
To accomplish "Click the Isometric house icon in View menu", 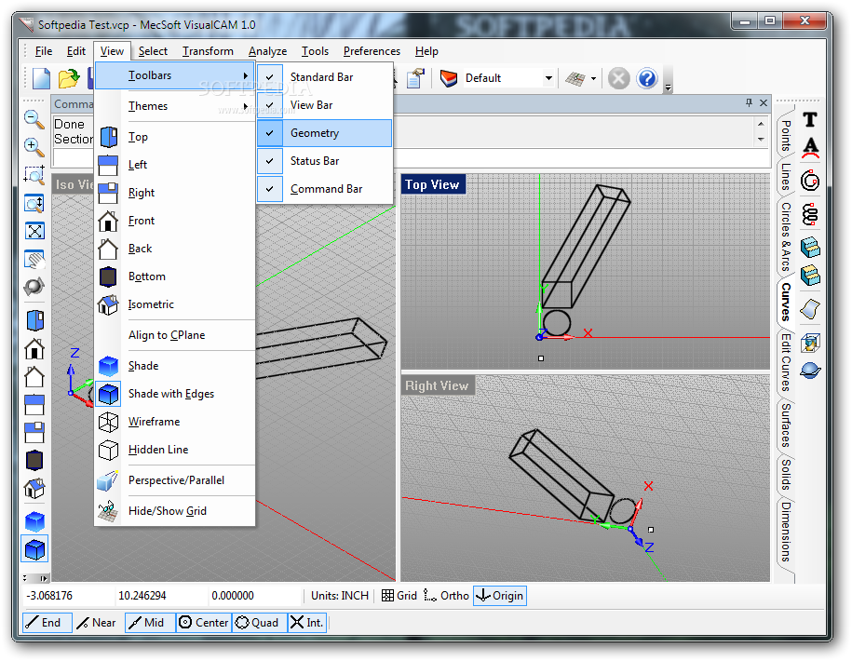I will coord(108,304).
